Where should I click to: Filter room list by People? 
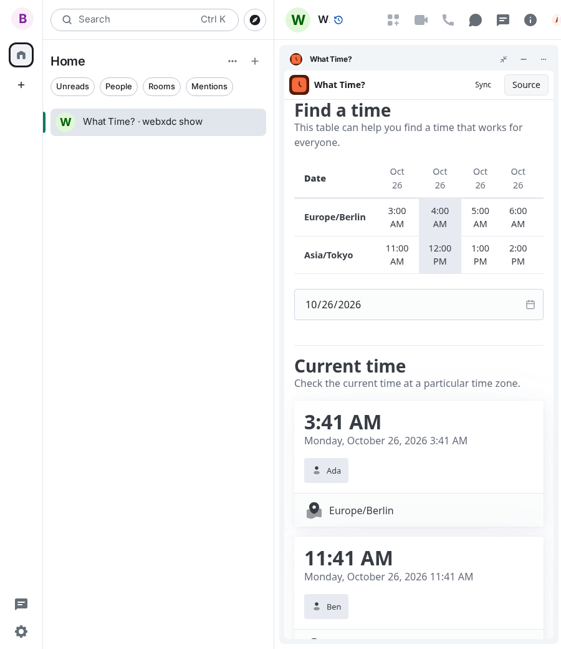[x=118, y=87]
